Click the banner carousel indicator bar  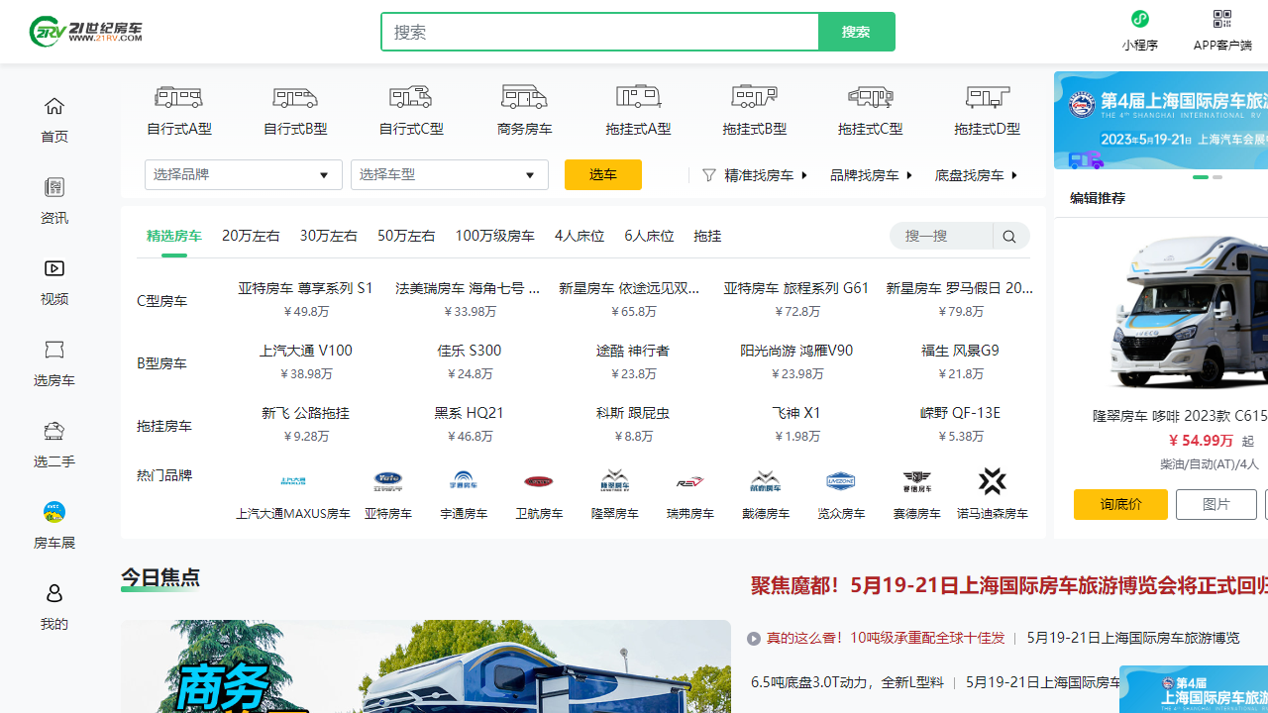[x=1201, y=178]
